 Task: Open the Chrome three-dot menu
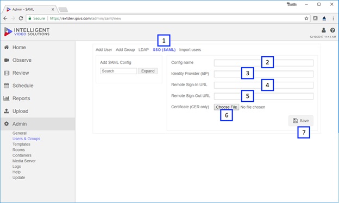tap(333, 18)
